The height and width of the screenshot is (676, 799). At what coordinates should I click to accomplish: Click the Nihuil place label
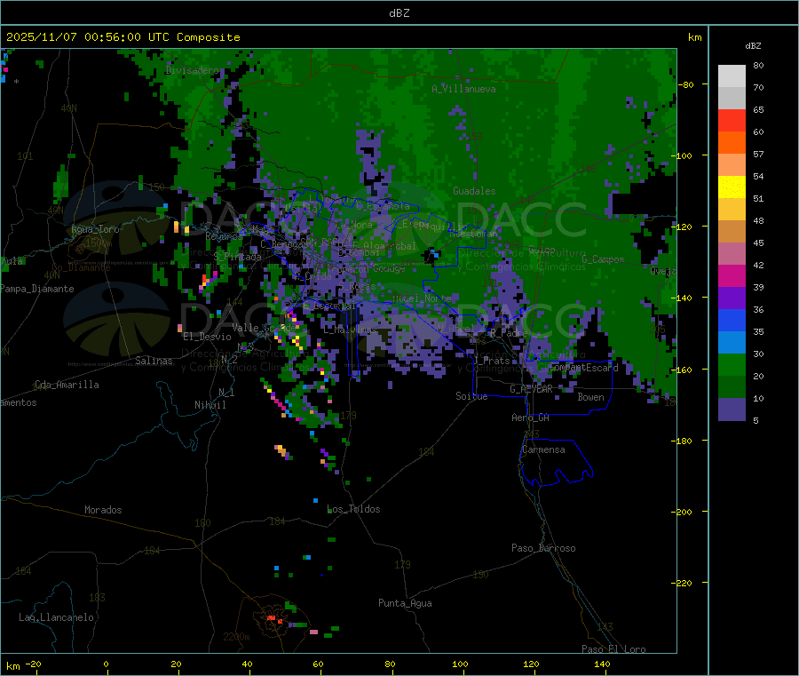[210, 405]
